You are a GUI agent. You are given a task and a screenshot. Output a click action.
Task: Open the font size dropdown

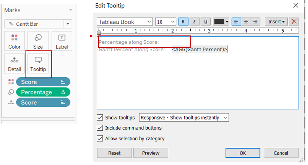pos(166,22)
